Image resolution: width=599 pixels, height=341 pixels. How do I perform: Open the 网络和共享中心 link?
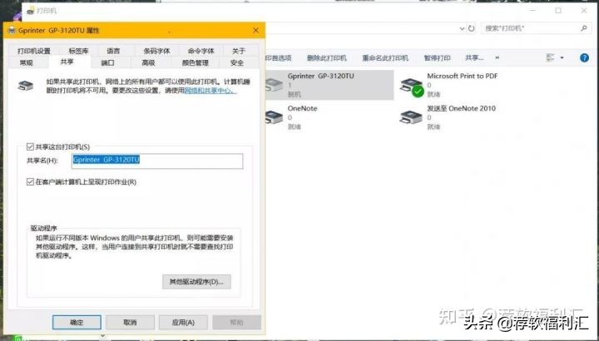(x=210, y=91)
